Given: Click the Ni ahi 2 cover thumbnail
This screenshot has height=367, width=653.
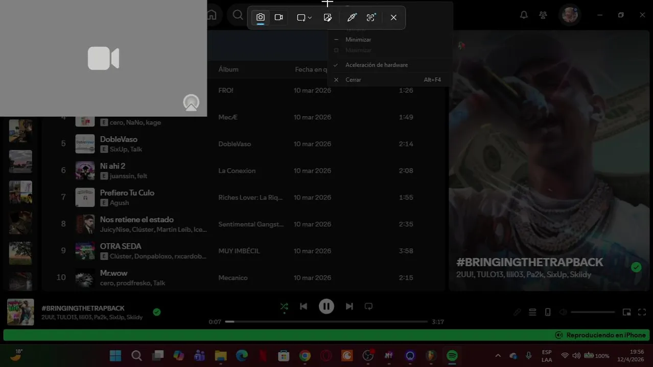Looking at the screenshot, I should (x=85, y=171).
